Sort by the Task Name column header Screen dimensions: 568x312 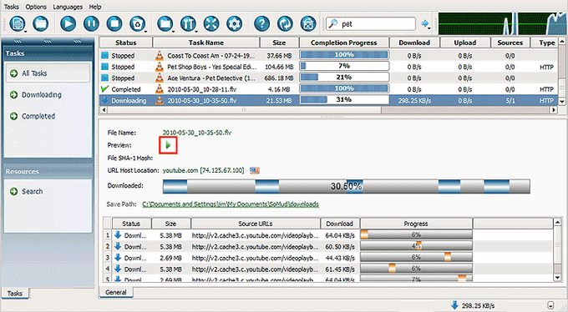(206, 43)
